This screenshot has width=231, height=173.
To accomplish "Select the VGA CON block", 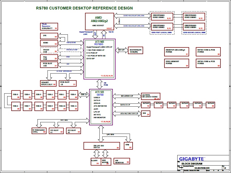I will tap(49, 58).
